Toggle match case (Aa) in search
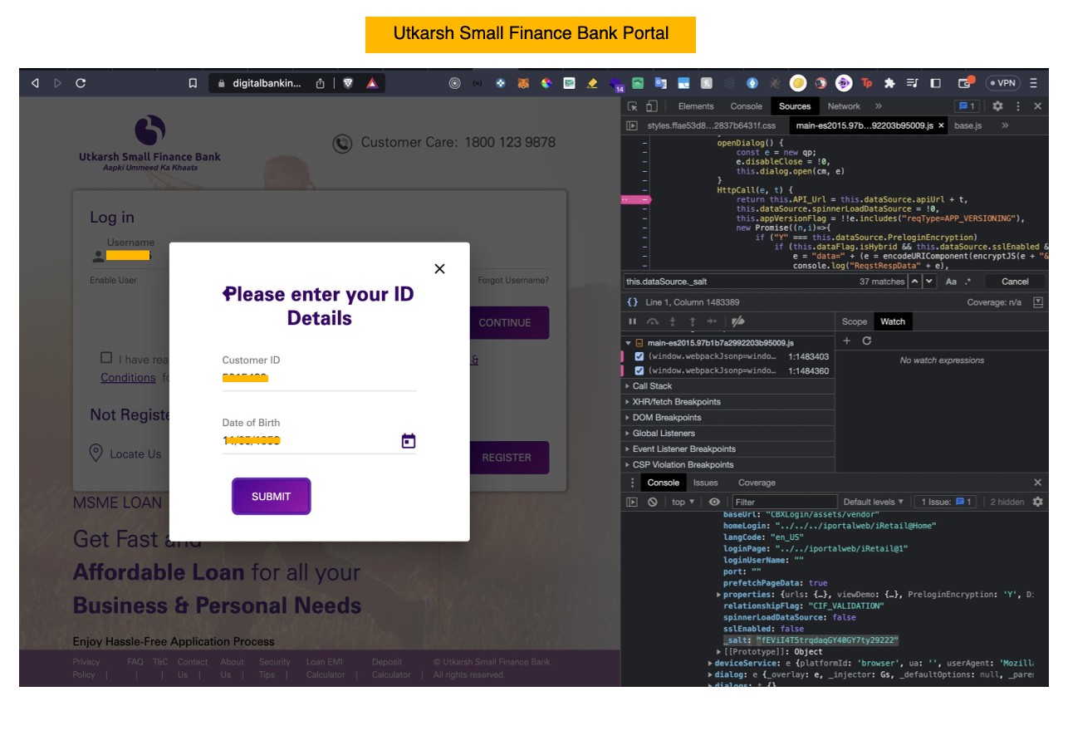Screen dimensions: 1068x755 [952, 282]
